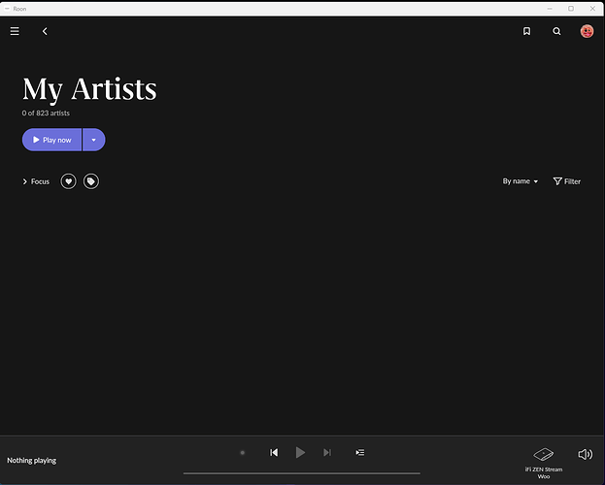The image size is (605, 485).
Task: Skip to previous track
Action: coord(274,452)
